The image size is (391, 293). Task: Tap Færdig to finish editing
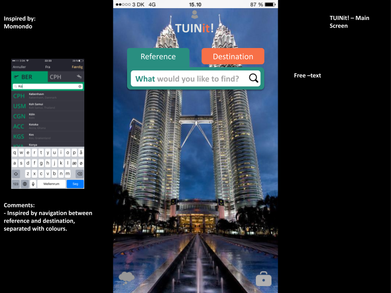pyautogui.click(x=77, y=67)
